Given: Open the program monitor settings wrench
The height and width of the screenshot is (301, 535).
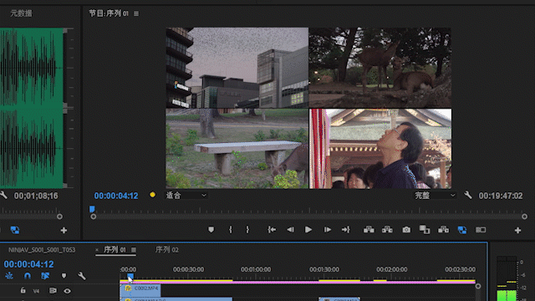Looking at the screenshot, I should pos(468,195).
